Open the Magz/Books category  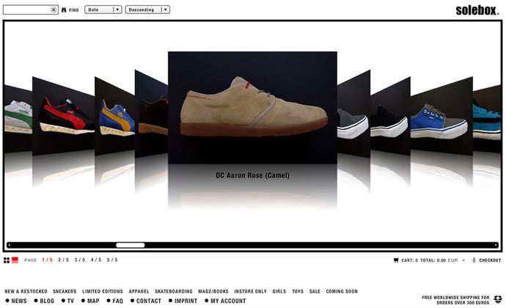(x=213, y=291)
